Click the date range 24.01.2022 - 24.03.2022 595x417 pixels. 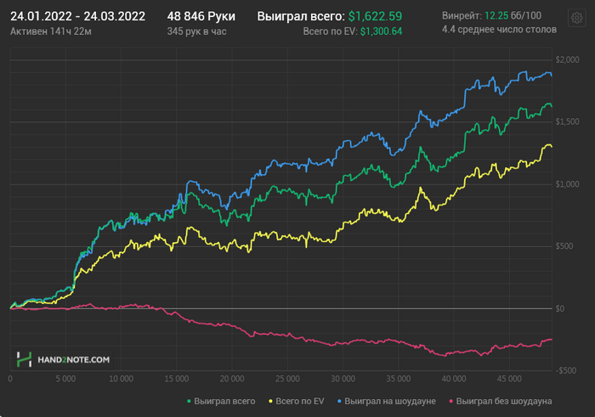pos(78,16)
